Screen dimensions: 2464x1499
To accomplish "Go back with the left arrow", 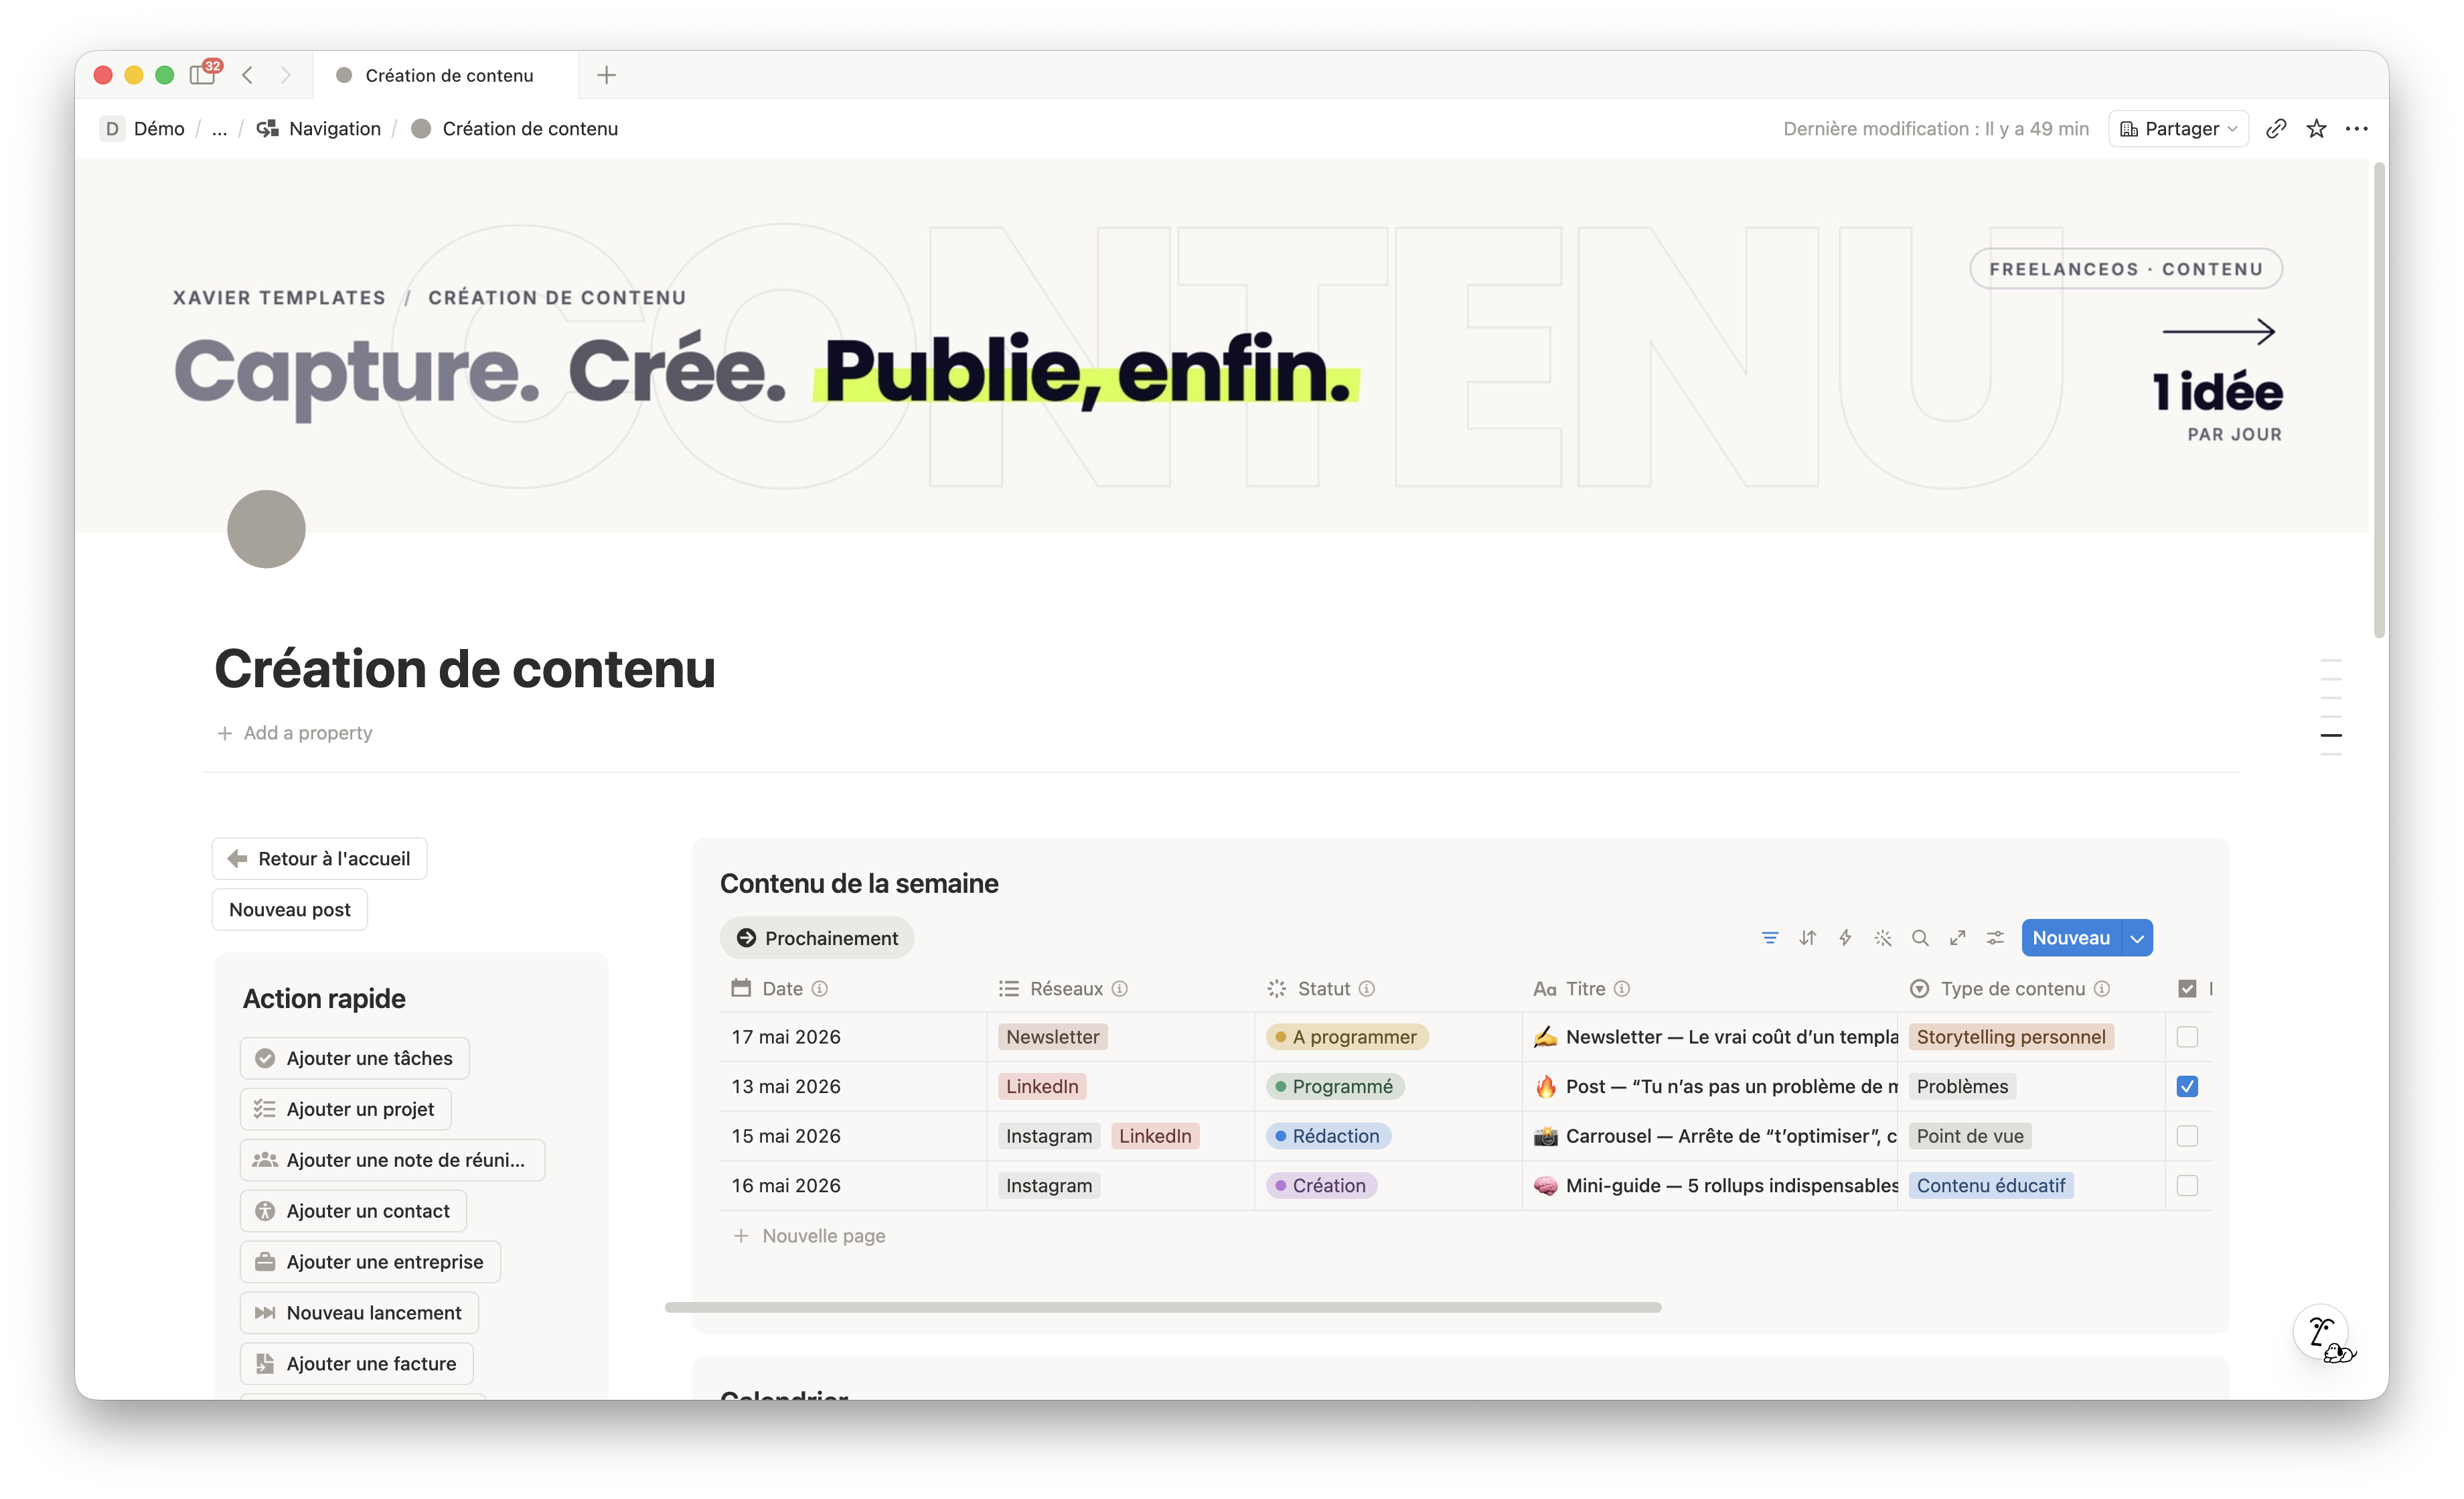I will pos(247,75).
